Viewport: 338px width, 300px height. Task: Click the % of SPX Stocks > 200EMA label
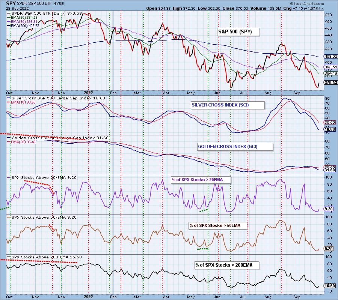click(226, 265)
